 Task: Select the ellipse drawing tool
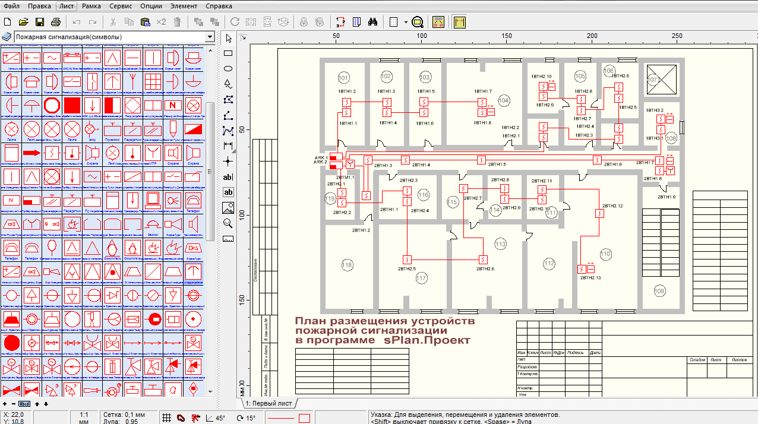coord(228,69)
